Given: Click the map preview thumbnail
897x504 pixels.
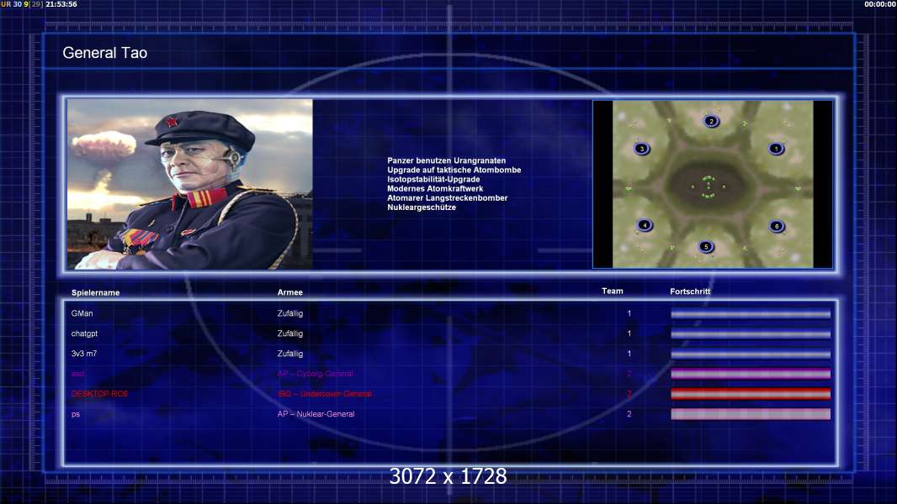Looking at the screenshot, I should [x=713, y=184].
